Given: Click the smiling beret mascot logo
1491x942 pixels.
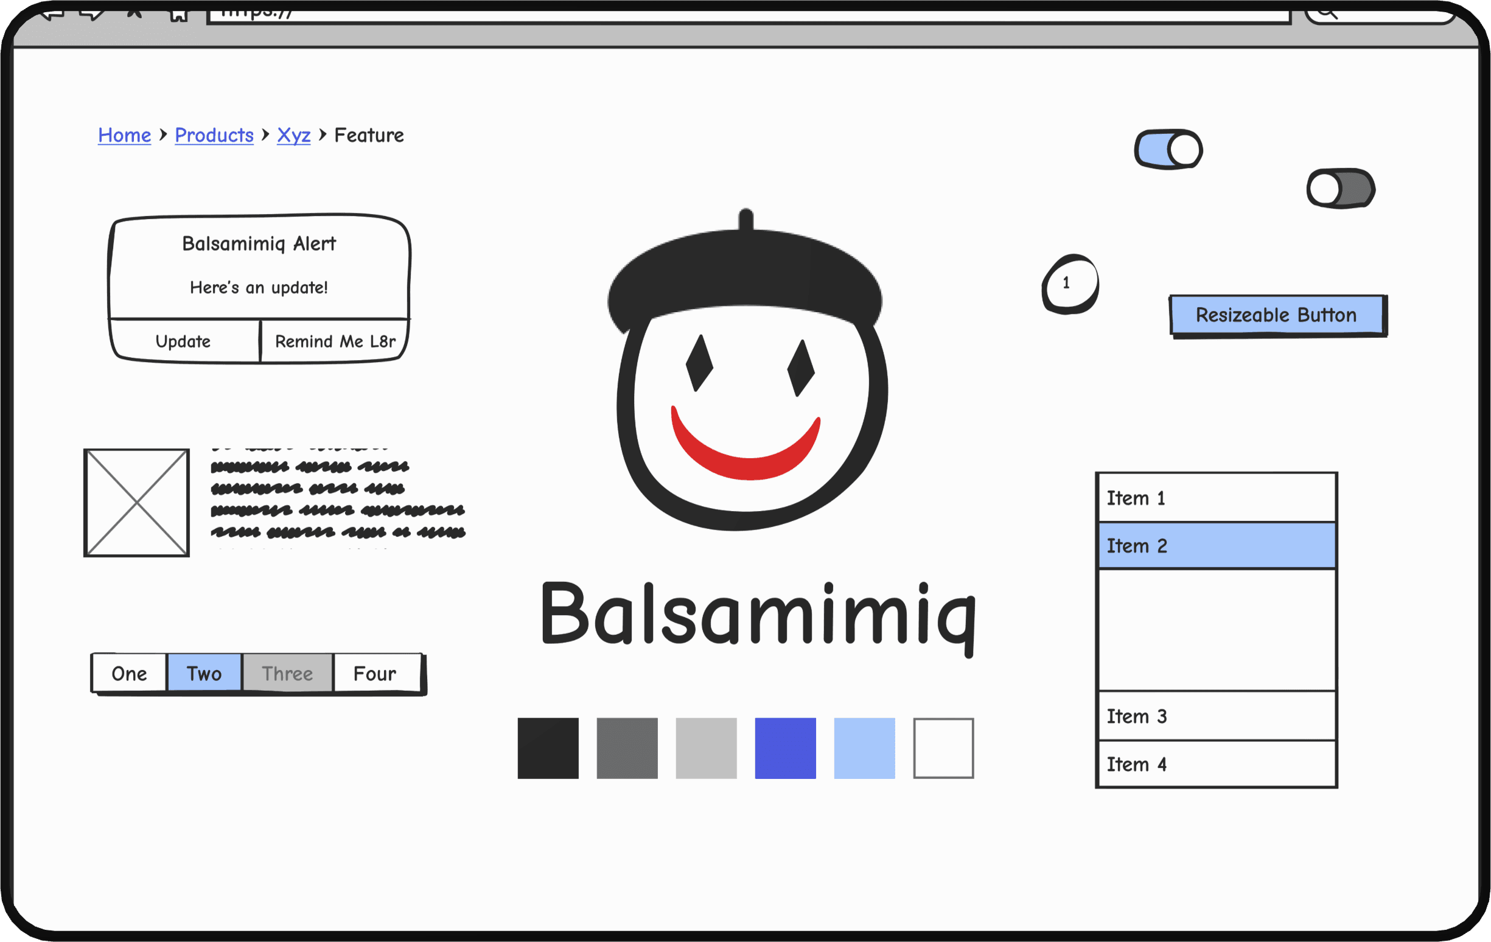Looking at the screenshot, I should pos(747,371).
